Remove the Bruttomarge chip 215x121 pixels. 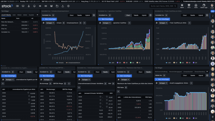(x=50, y=83)
